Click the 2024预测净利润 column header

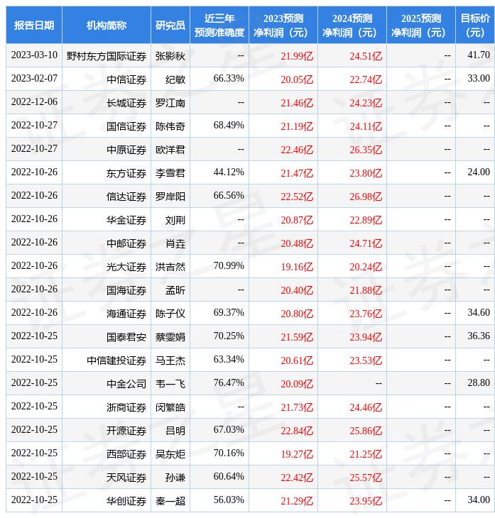(x=352, y=25)
